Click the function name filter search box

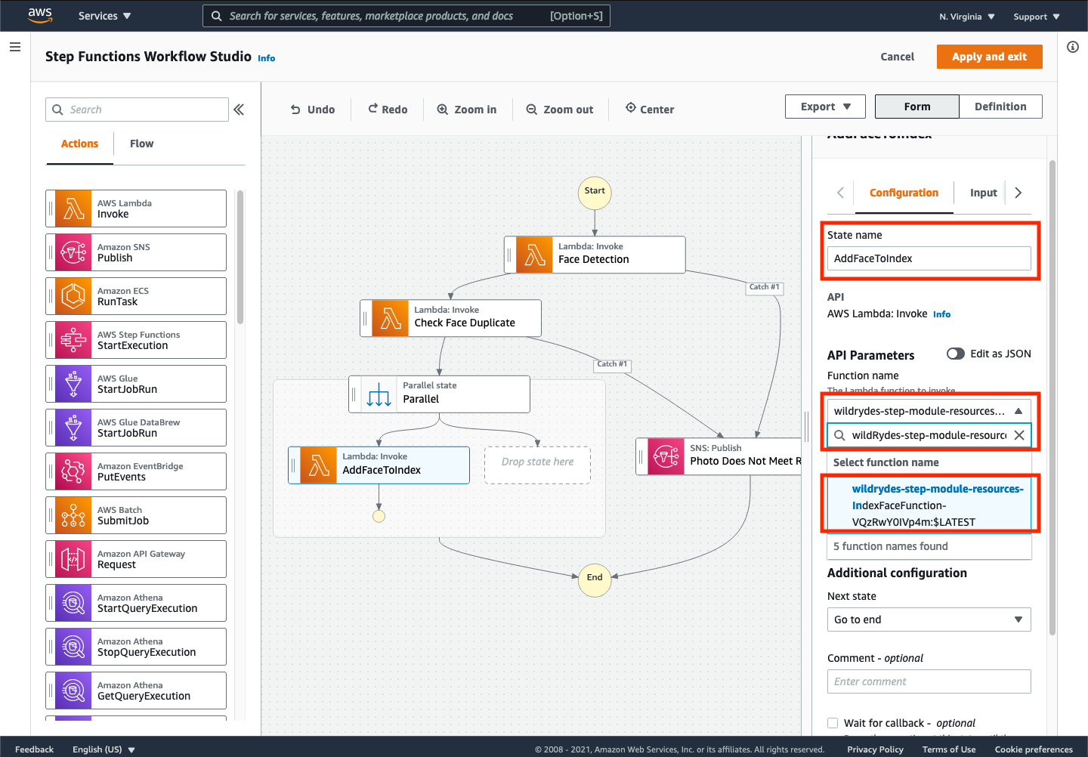[929, 435]
